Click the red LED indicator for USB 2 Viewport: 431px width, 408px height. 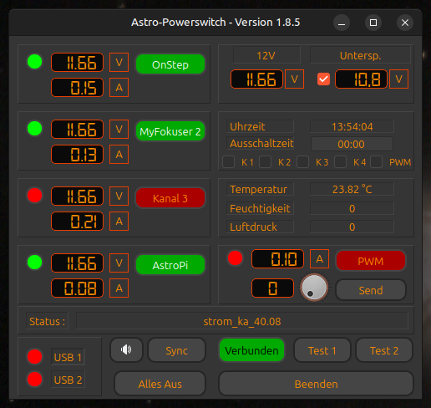(35, 379)
